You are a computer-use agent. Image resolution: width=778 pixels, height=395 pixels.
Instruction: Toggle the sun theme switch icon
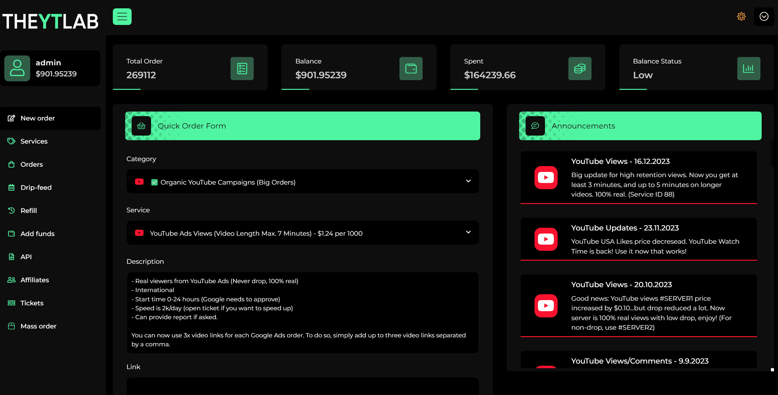point(741,16)
